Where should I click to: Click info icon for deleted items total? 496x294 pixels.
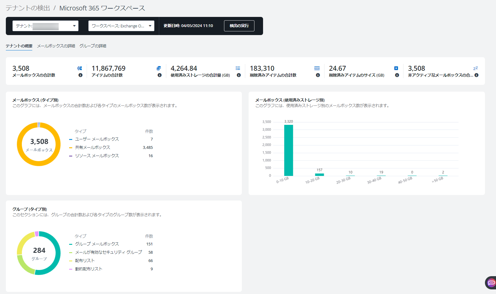[x=318, y=75]
